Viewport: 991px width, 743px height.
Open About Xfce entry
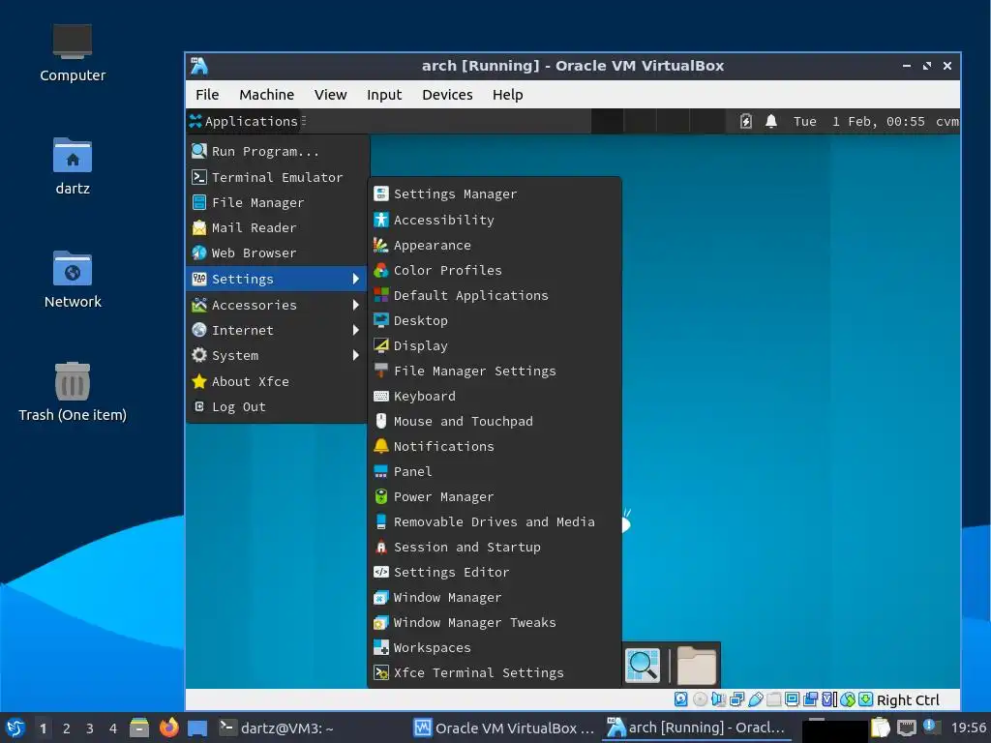277,381
